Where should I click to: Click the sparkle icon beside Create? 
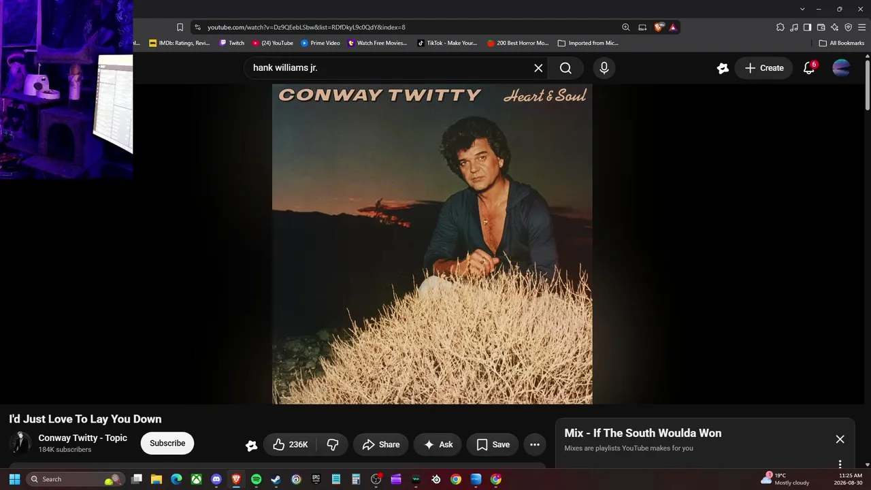point(723,68)
